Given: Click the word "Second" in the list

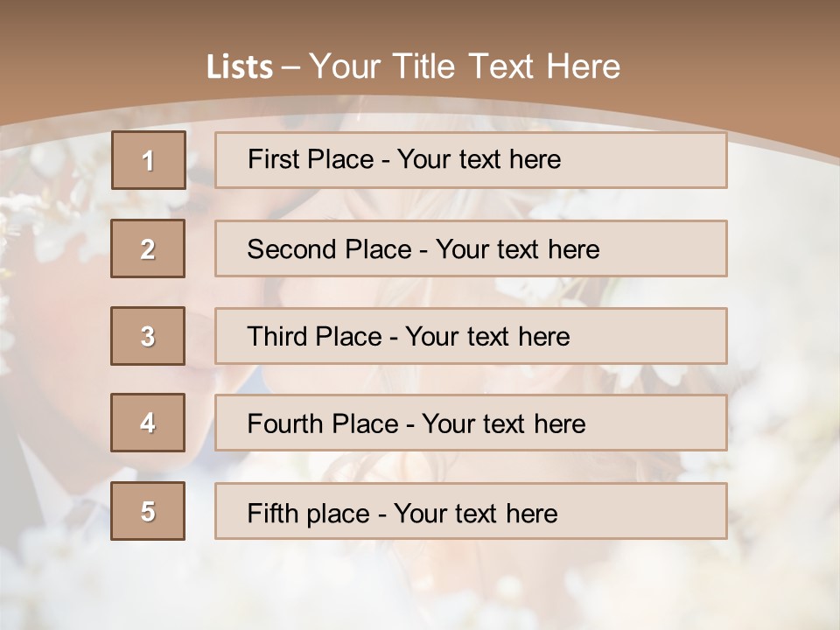Looking at the screenshot, I should point(292,249).
